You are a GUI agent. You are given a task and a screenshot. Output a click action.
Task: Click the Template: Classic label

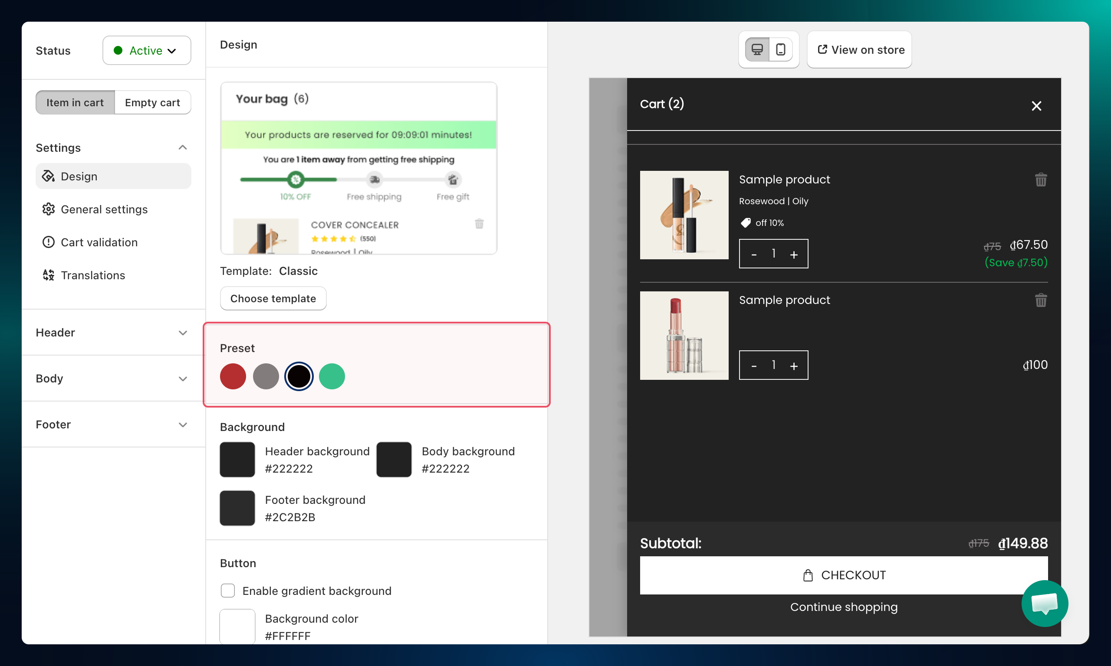point(269,271)
